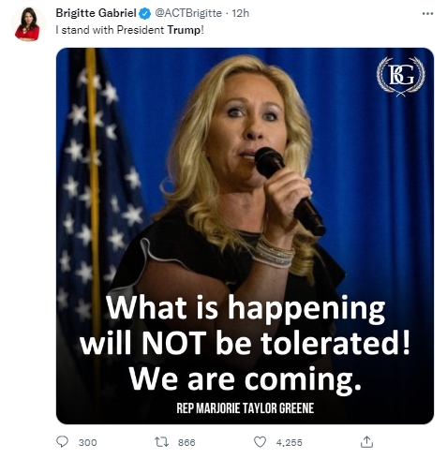447x459 pixels.
Task: Click the reply speech bubble icon
Action: click(x=62, y=441)
